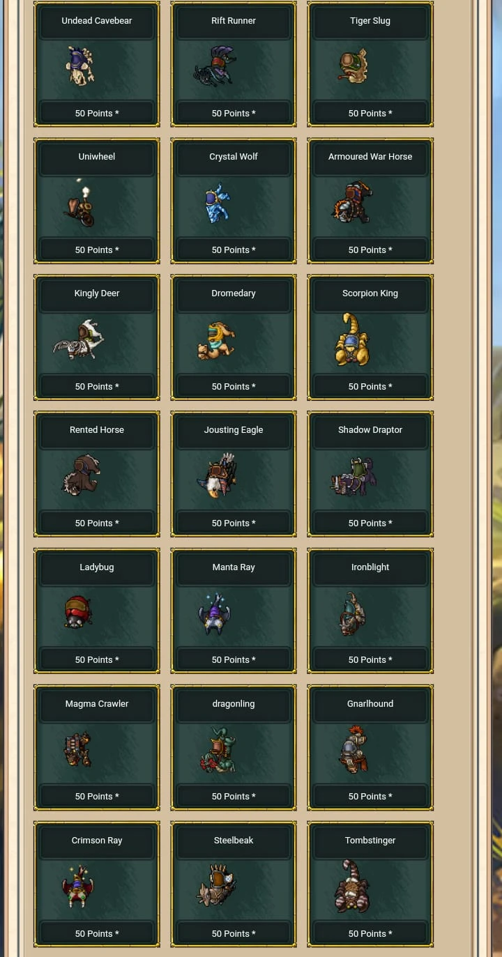Choose the Tiger Slug mount sprite
502x957 pixels.
353,66
